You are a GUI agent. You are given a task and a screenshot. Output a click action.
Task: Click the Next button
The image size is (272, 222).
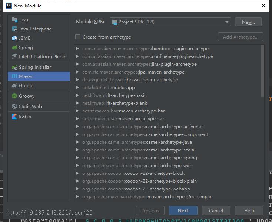183,211
